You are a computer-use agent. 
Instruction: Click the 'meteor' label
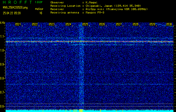pos(39,9)
